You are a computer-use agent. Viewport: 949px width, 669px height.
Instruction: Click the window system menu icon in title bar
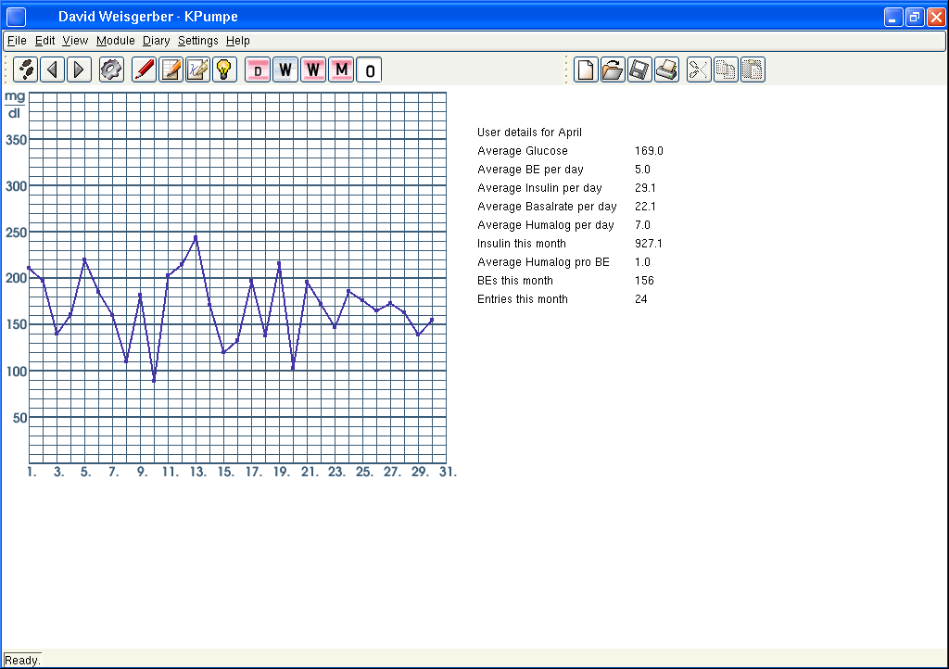tap(17, 17)
